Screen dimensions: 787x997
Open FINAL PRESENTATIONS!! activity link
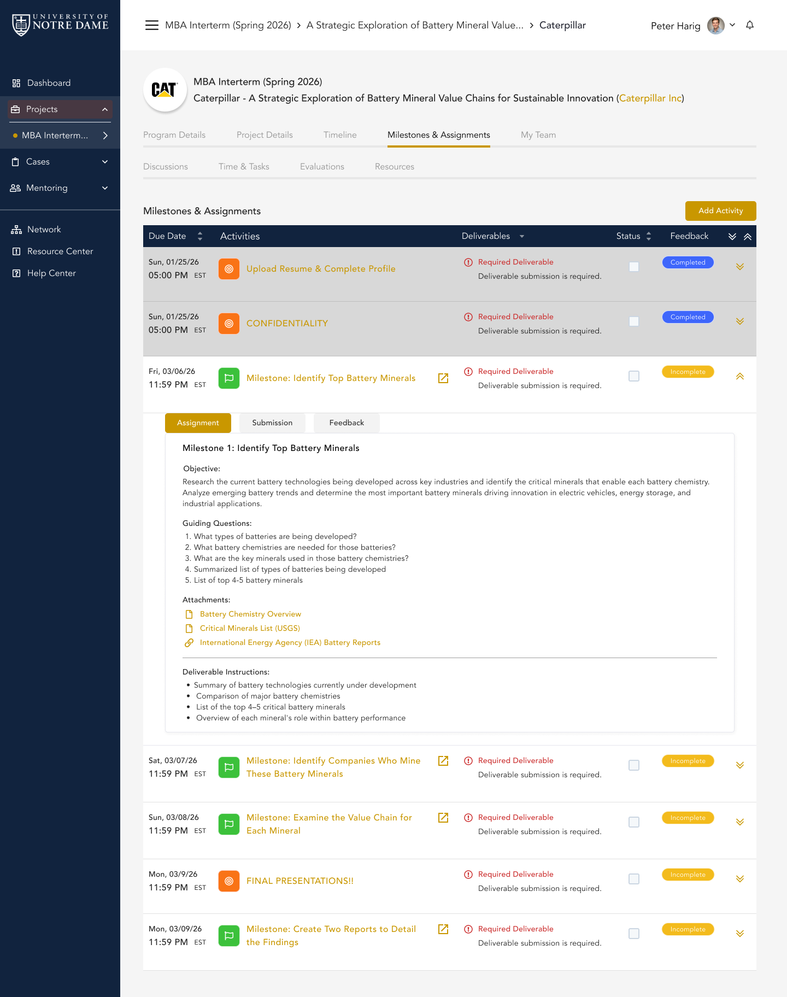pos(300,881)
